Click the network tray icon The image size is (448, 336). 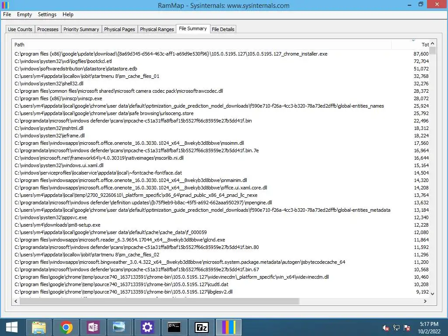(x=396, y=328)
